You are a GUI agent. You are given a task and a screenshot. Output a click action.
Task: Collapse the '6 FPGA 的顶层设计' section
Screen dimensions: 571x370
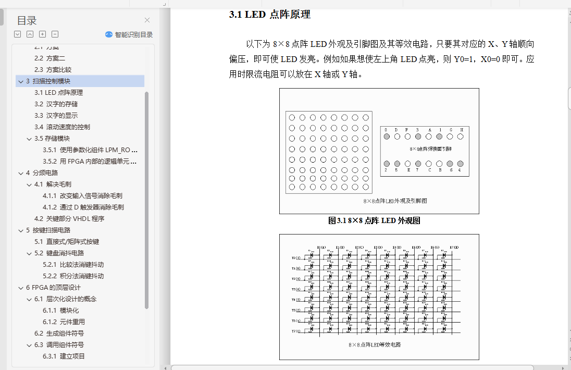(x=21, y=288)
